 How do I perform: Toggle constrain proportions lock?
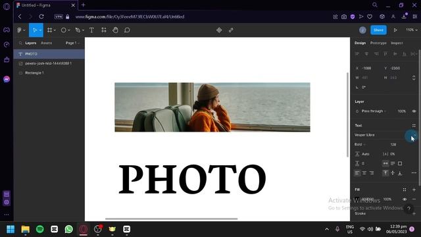[414, 78]
